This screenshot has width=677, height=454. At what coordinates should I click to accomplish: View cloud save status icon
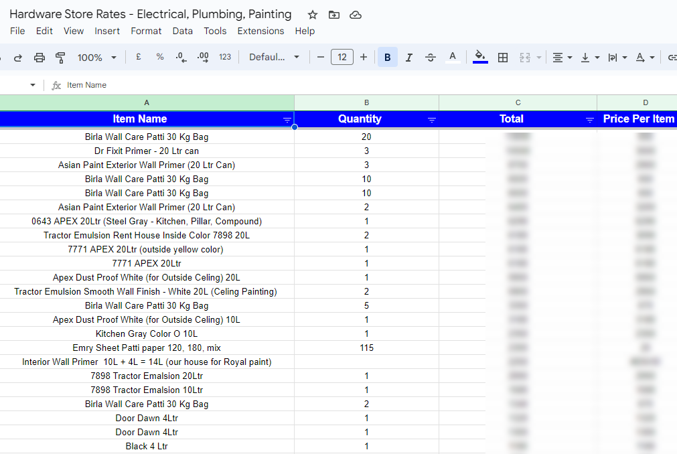(x=356, y=15)
